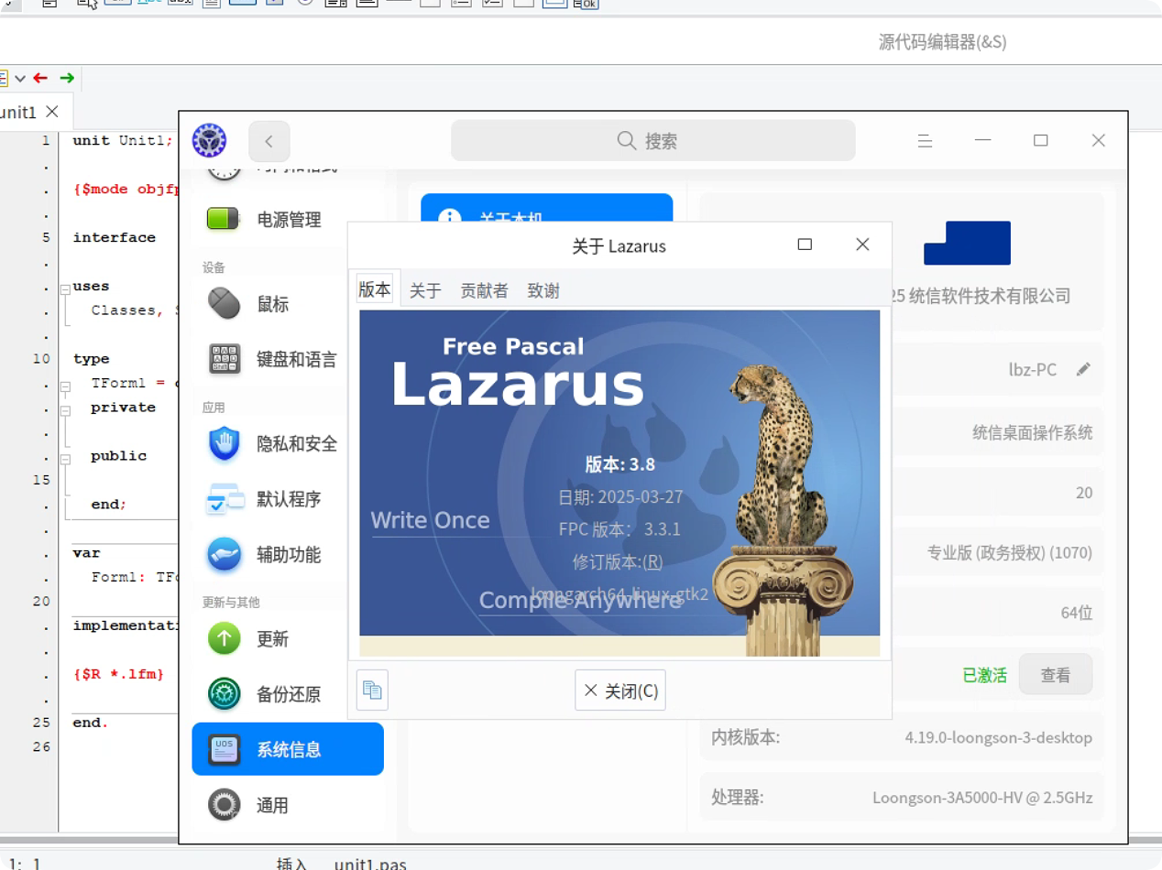Click the 专业版 (政务授权) (1070) value
This screenshot has width=1162, height=870.
(1010, 553)
